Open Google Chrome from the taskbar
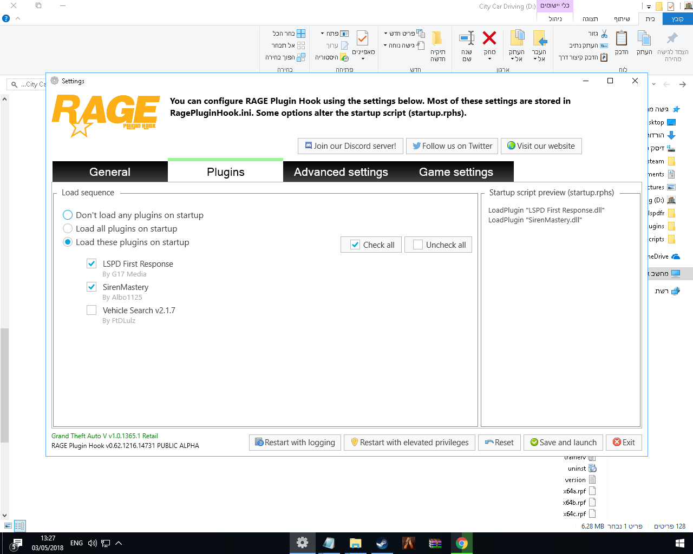 (462, 543)
